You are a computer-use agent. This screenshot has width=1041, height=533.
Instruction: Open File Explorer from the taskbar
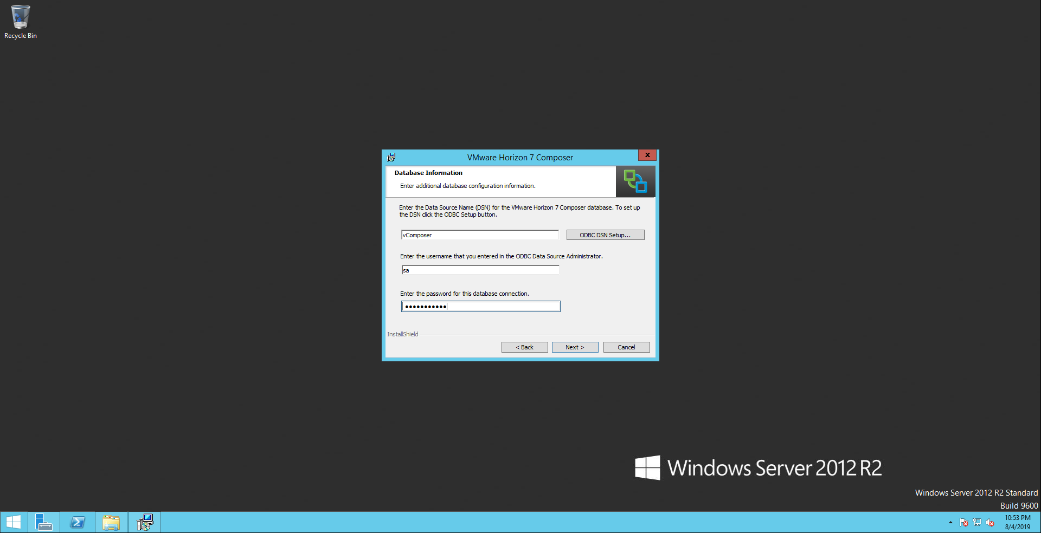(x=111, y=522)
